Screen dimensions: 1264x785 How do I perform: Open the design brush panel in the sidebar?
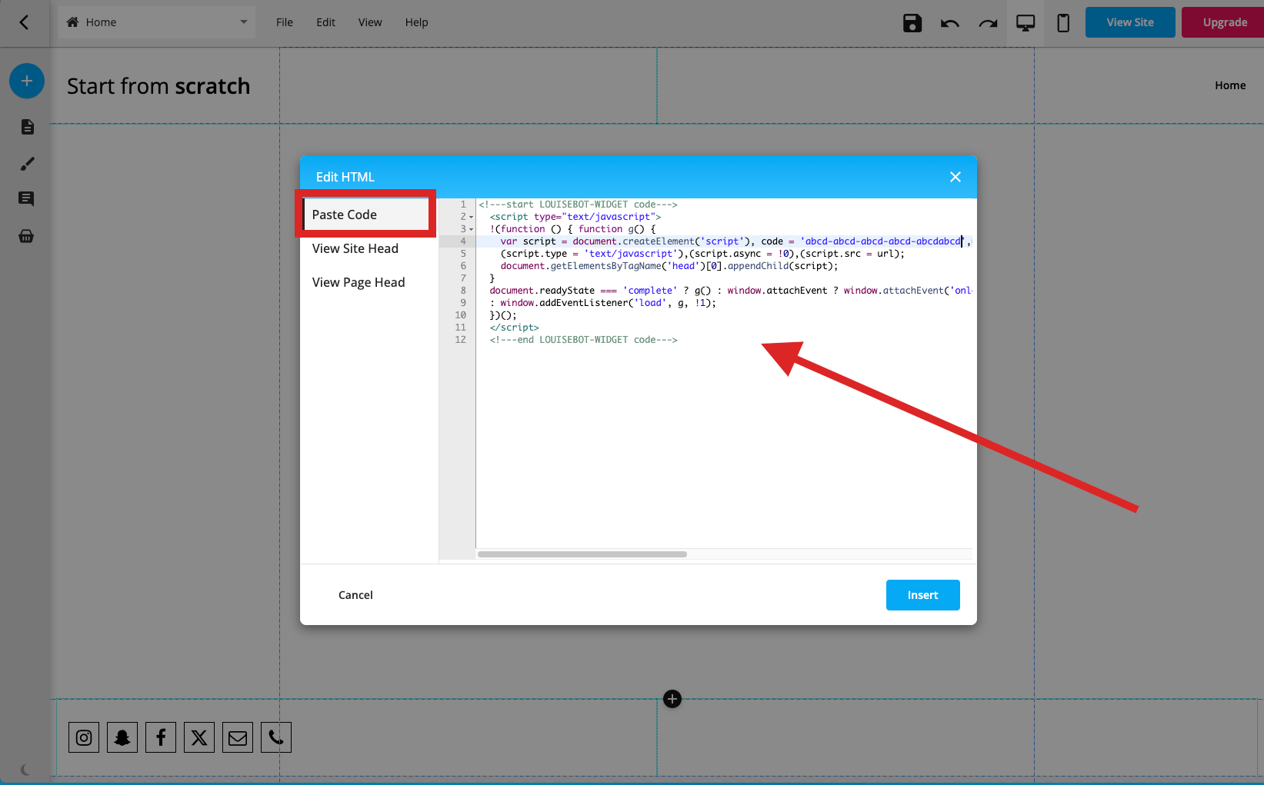tap(27, 164)
